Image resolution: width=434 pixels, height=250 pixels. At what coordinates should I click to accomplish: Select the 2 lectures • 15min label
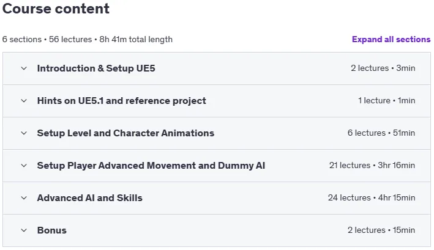tap(381, 230)
